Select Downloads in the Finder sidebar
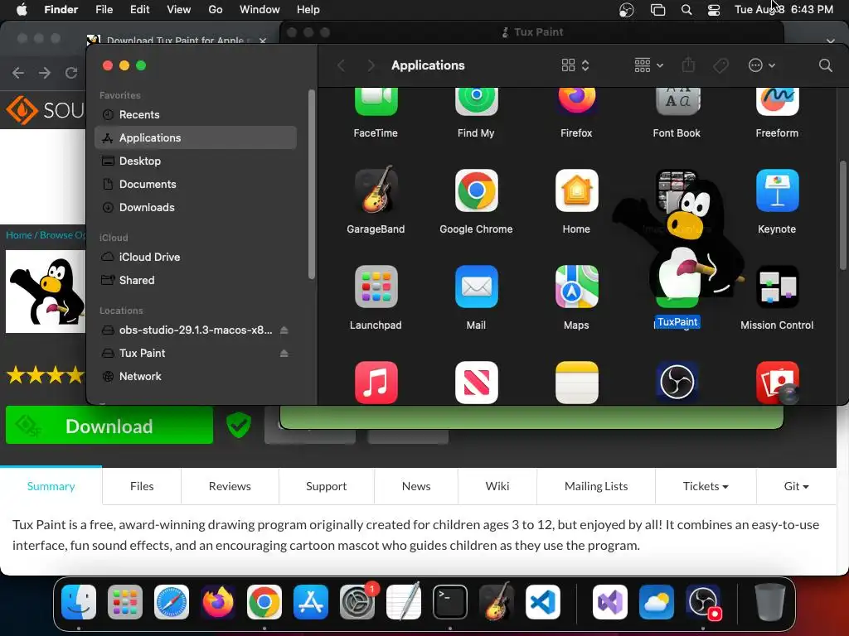 pos(196,208)
